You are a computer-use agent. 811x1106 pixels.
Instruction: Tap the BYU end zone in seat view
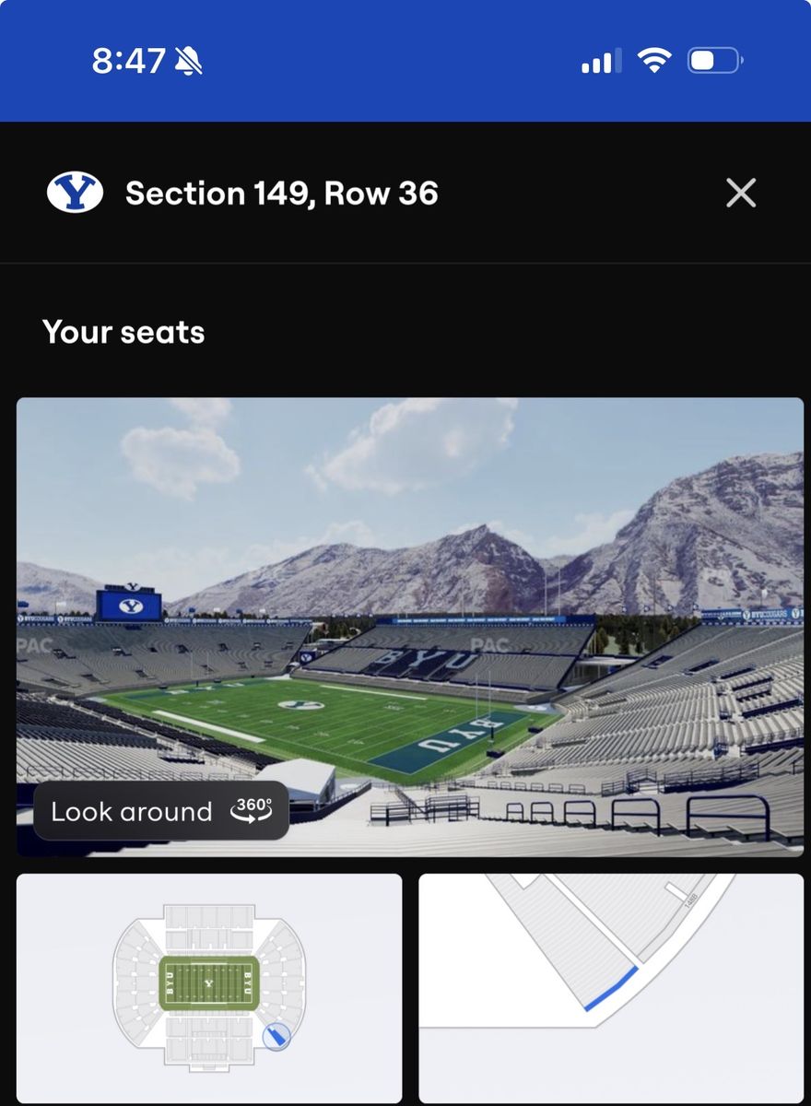pos(451,742)
